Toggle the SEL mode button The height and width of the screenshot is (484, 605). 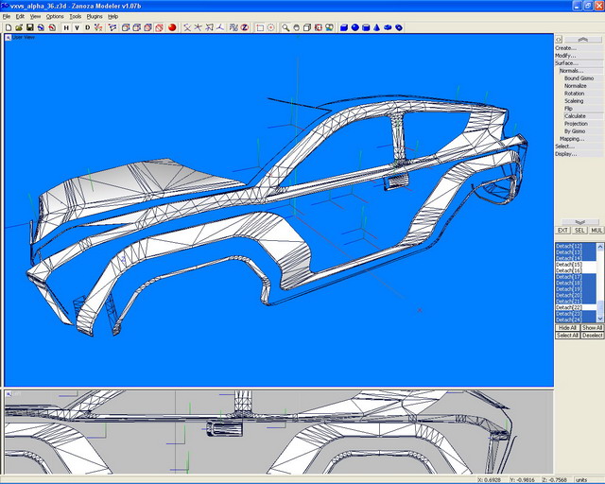[579, 230]
